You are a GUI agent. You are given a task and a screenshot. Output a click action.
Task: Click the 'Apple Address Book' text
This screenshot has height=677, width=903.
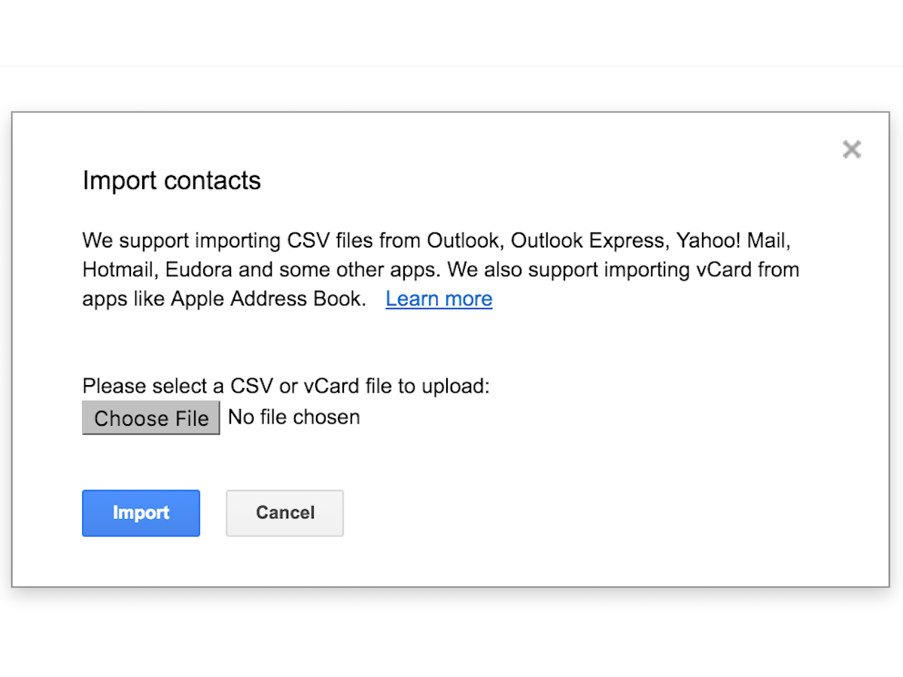268,299
